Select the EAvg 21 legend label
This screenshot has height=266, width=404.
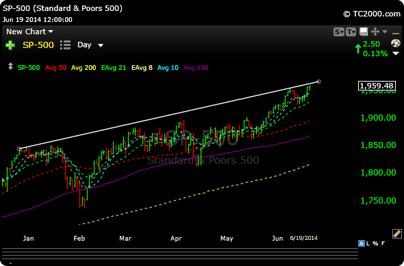114,68
